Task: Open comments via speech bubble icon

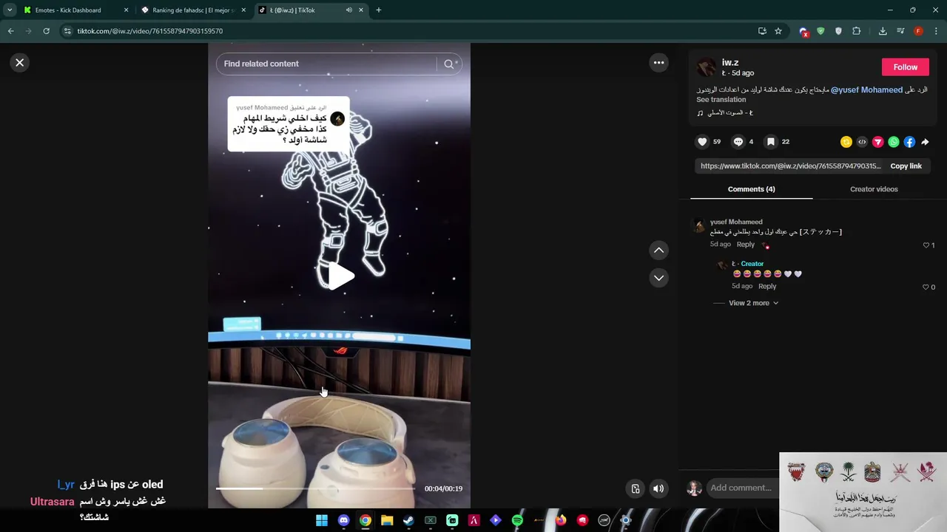Action: point(738,142)
